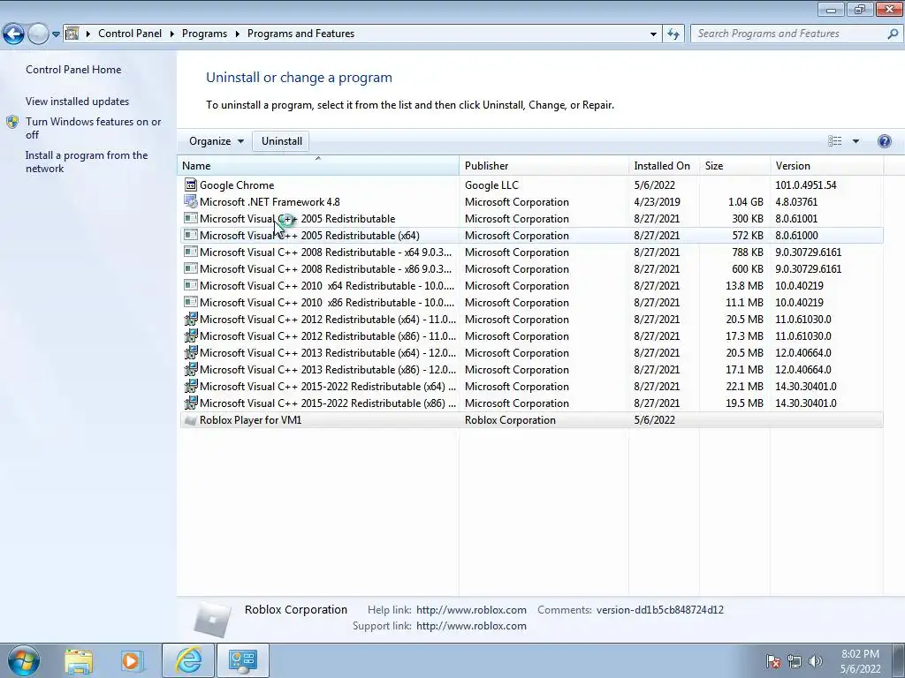Expand address bar previous locations dropdown
905x678 pixels.
click(653, 34)
